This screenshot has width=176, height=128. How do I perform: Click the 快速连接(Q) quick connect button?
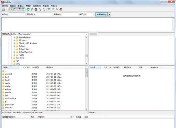[101, 14]
